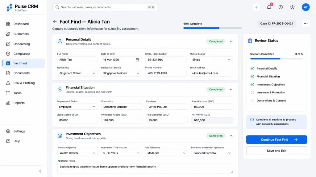Click the Onboarding sidebar icon
The image size is (316, 177).
(x=8, y=44)
